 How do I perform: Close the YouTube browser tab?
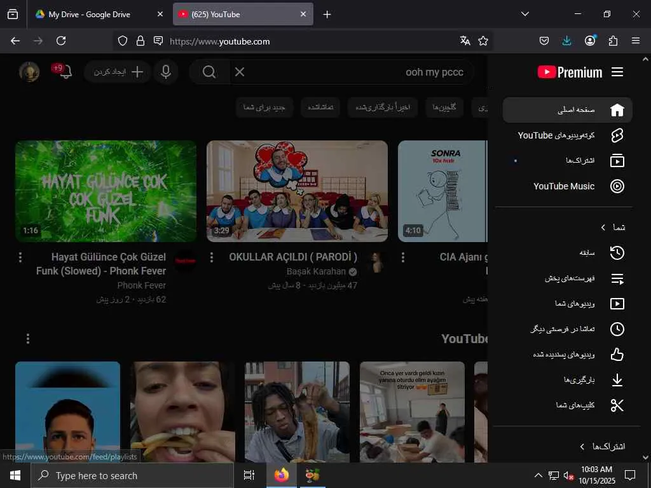click(x=303, y=14)
